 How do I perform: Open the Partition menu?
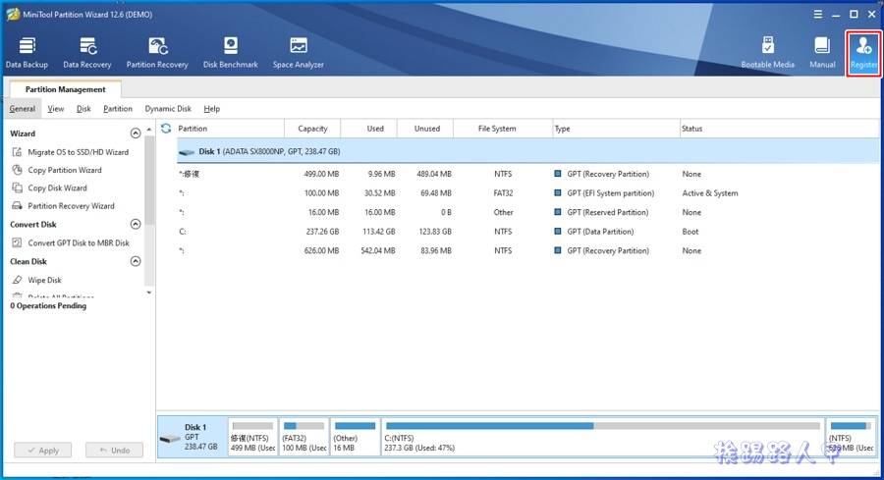pos(118,109)
